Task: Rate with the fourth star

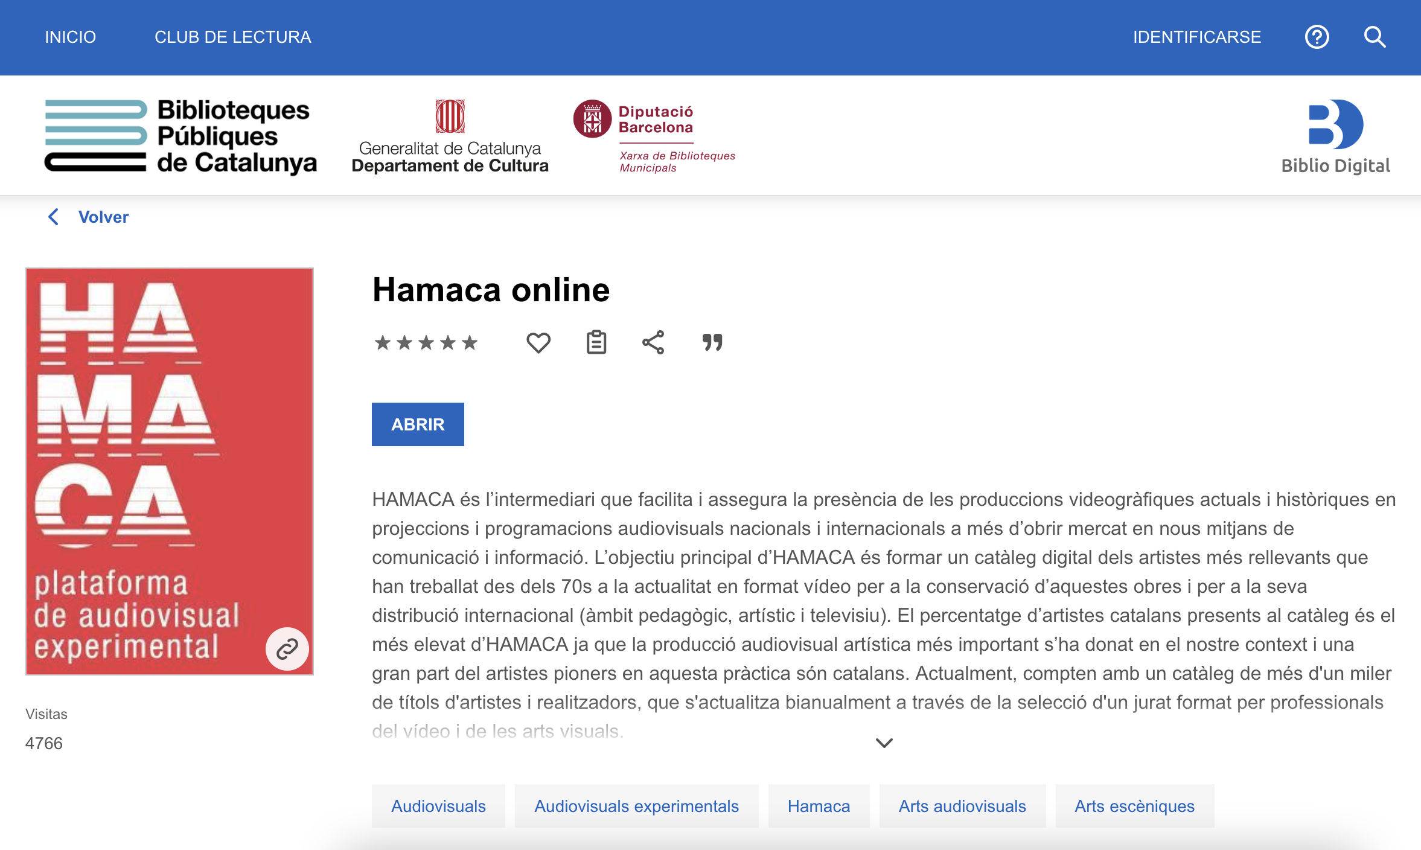Action: (x=447, y=343)
